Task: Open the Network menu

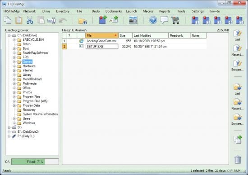Action: pos(30,11)
